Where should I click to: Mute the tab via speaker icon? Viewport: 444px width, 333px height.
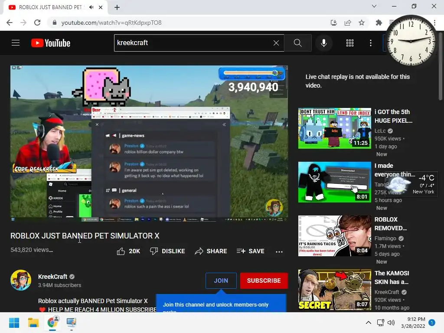tap(91, 7)
